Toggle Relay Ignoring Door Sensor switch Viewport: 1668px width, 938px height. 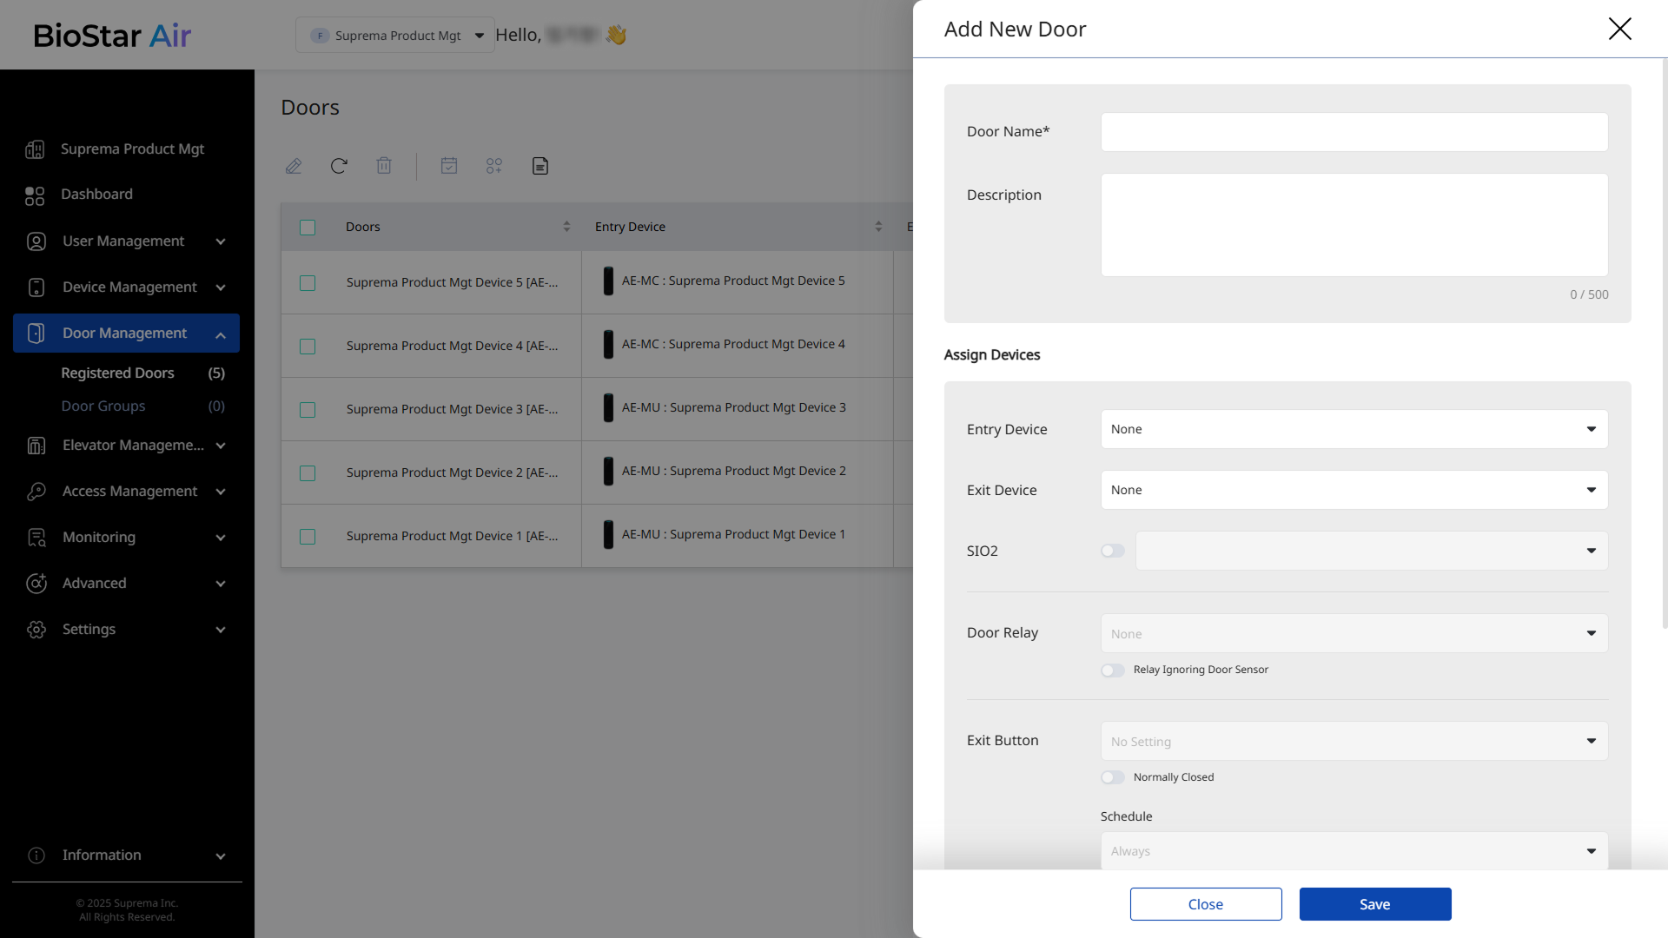[x=1112, y=670]
